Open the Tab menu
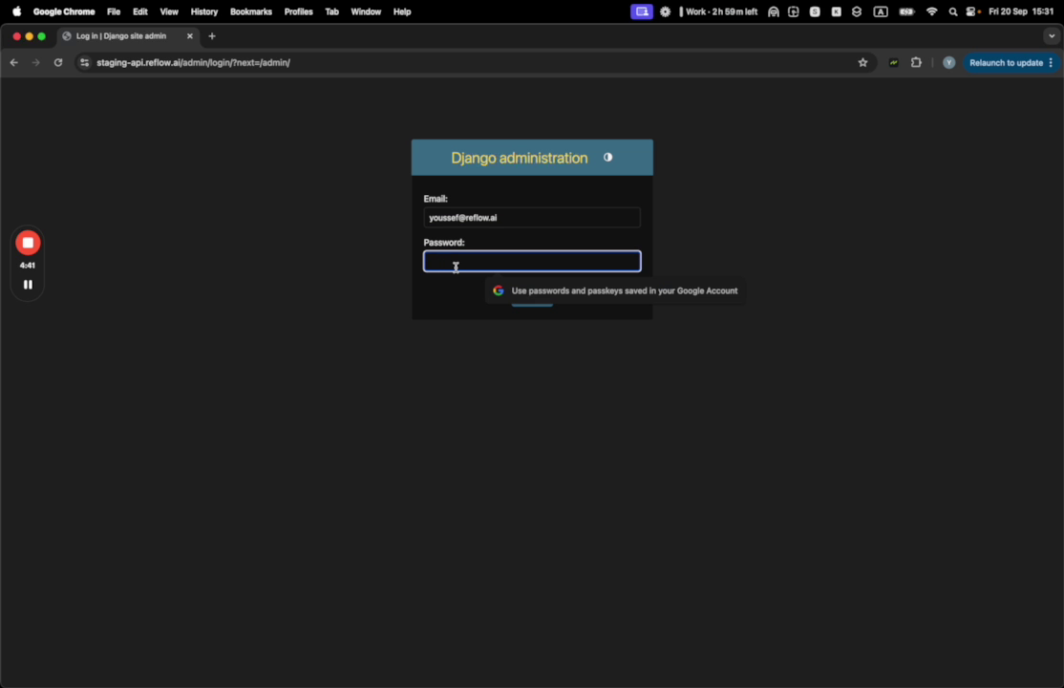1064x688 pixels. point(331,11)
